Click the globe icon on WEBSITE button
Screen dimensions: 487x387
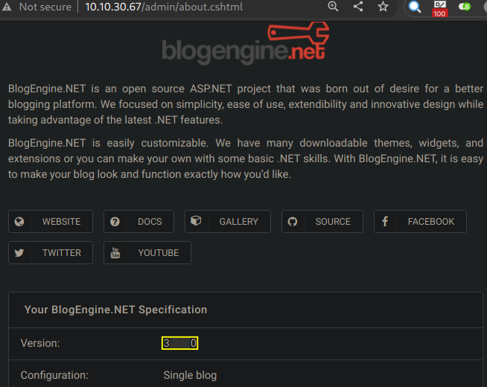click(x=19, y=222)
